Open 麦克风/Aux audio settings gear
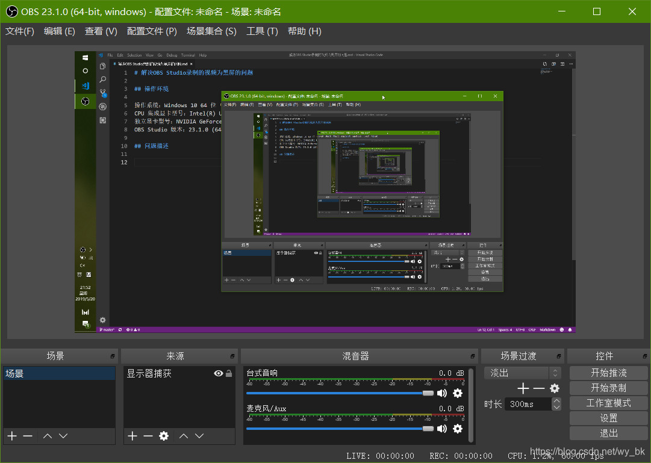This screenshot has height=463, width=651. (x=458, y=429)
